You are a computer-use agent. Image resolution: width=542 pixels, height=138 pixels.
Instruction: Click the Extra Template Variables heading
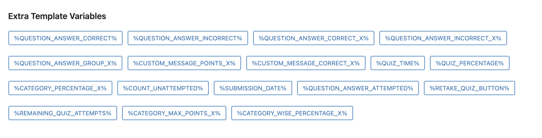[57, 16]
